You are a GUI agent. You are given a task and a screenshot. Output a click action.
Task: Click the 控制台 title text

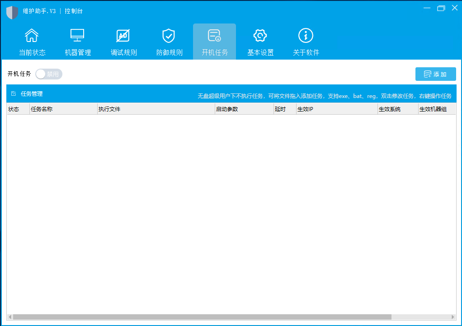tap(74, 11)
